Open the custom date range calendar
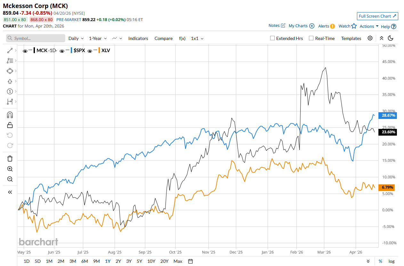The width and height of the screenshot is (404, 266). coord(190,261)
